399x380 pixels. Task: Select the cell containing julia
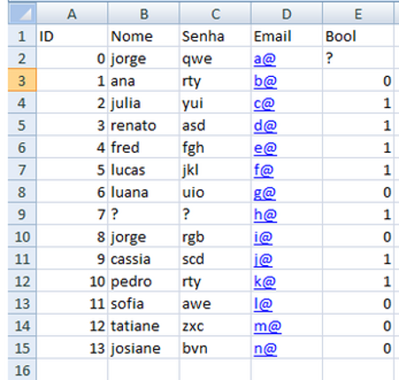[143, 103]
